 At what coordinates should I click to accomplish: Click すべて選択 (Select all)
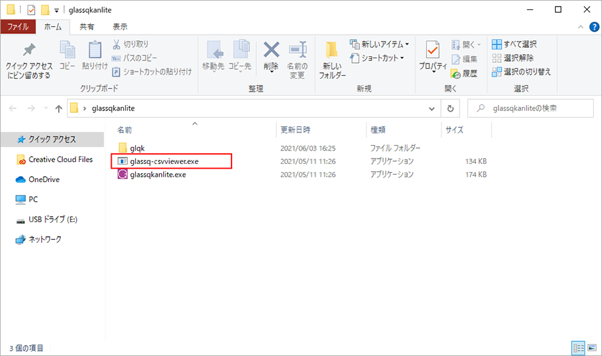click(514, 44)
